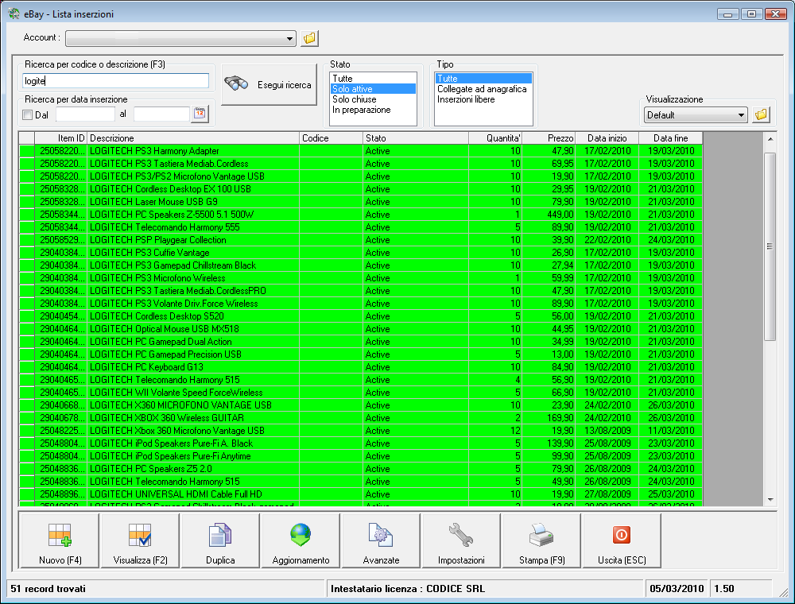Click the Dal start date input field

tap(85, 114)
